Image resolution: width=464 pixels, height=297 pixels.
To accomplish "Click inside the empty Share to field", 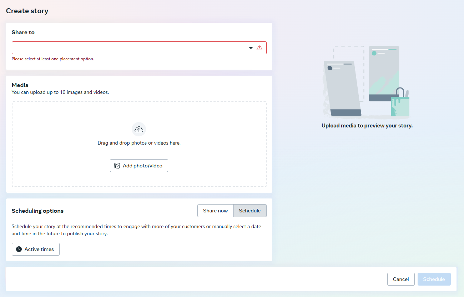I will coord(125,47).
